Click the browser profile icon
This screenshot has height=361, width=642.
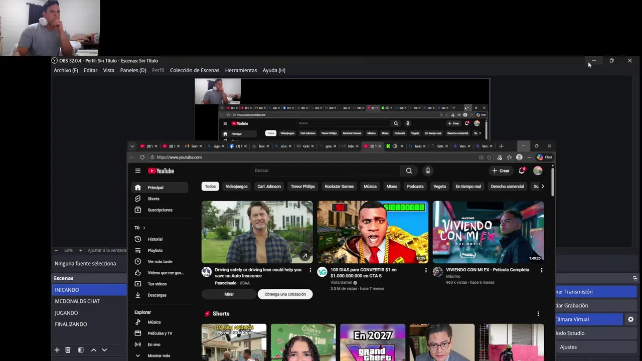[519, 157]
